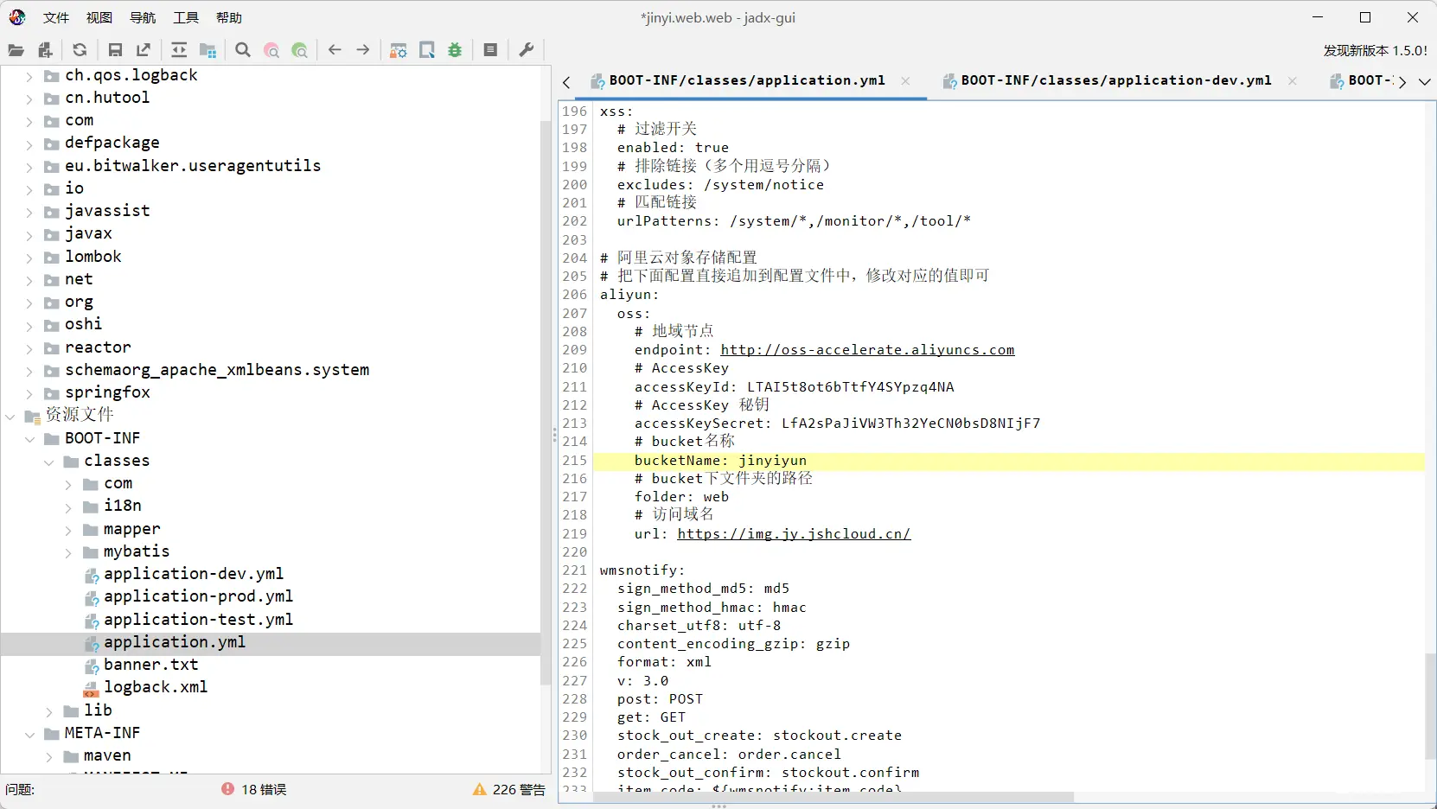Screen dimensions: 1437x809
Task: Navigate forward with right arrow icon
Action: coord(363,50)
